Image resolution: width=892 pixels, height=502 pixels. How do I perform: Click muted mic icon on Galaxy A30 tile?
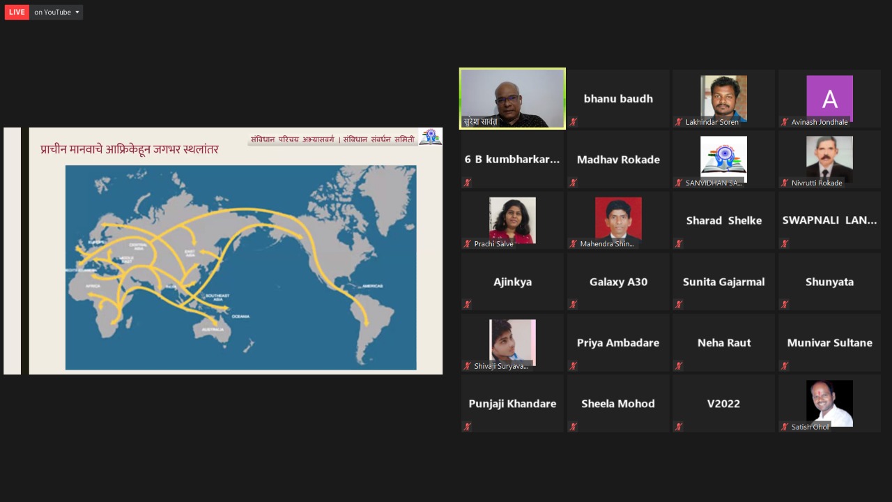[573, 305]
